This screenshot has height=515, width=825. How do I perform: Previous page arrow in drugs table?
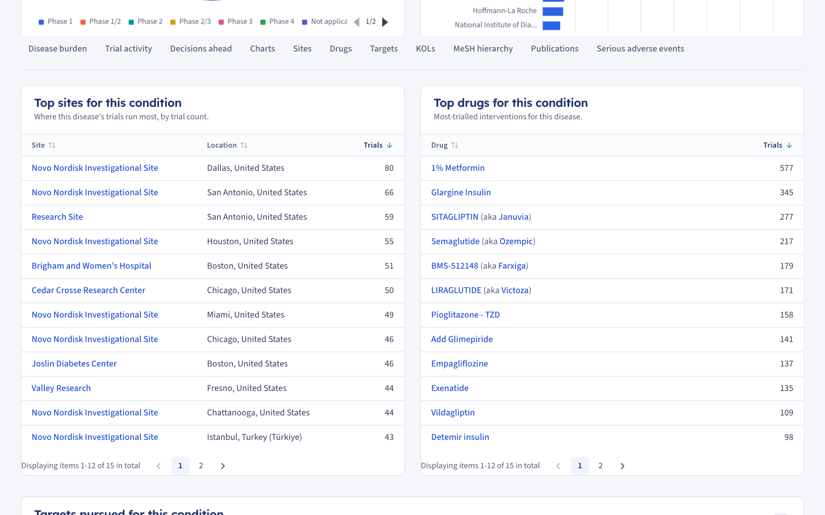pyautogui.click(x=558, y=466)
